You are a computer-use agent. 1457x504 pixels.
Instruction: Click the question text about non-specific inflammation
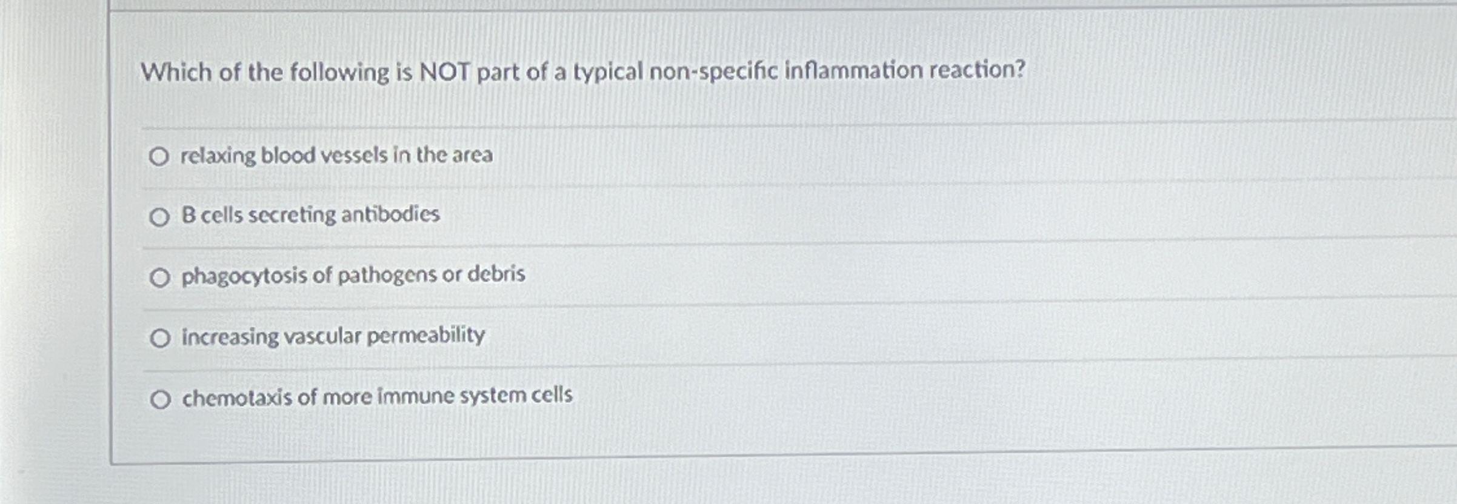pos(580,71)
